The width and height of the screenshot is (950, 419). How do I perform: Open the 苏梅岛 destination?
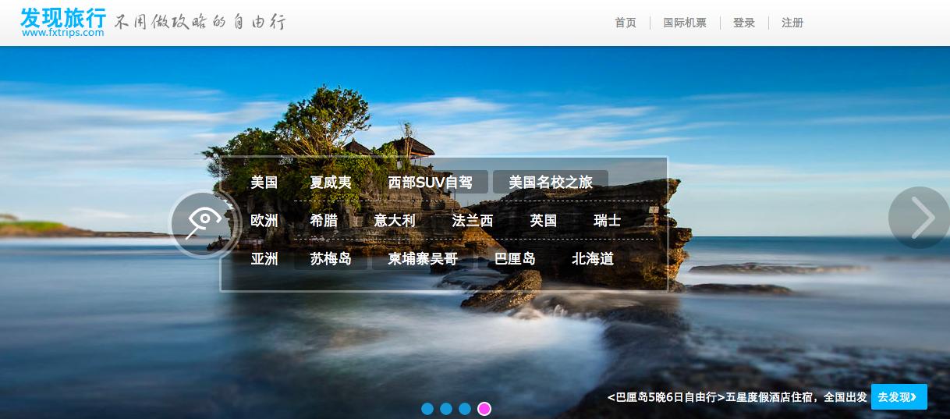point(331,259)
